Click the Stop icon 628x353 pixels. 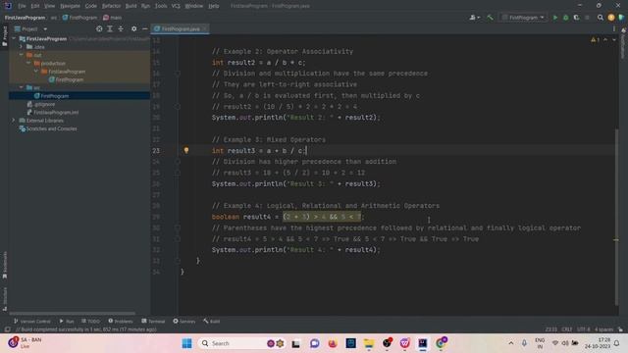pyautogui.click(x=587, y=18)
